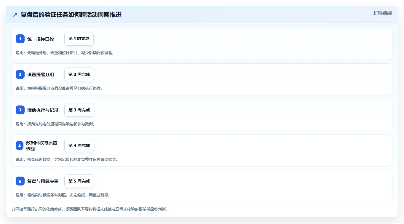The width and height of the screenshot is (404, 224).
Task: Click the 第 2 周完成 pill
Action: pos(79,74)
